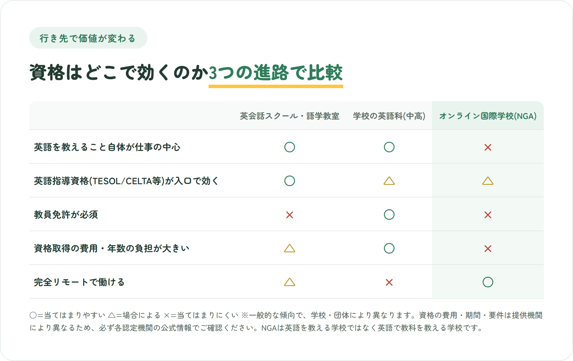Image resolution: width=573 pixels, height=361 pixels.
Task: Click the yellow underline beneath the heading
Action: click(276, 86)
